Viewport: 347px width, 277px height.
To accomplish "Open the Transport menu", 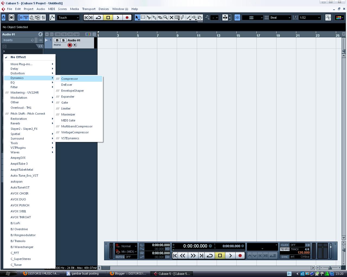I will click(x=89, y=9).
